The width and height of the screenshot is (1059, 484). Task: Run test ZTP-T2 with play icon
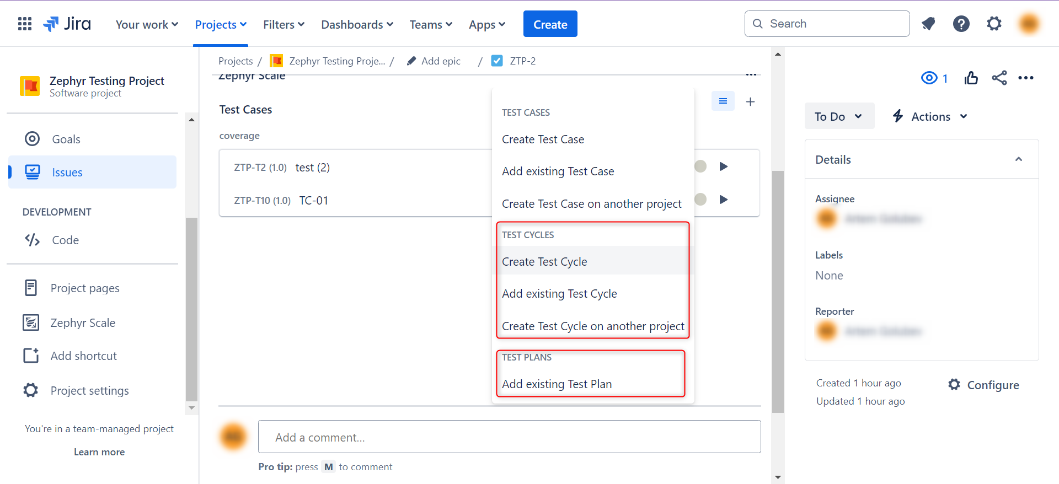[x=724, y=166]
